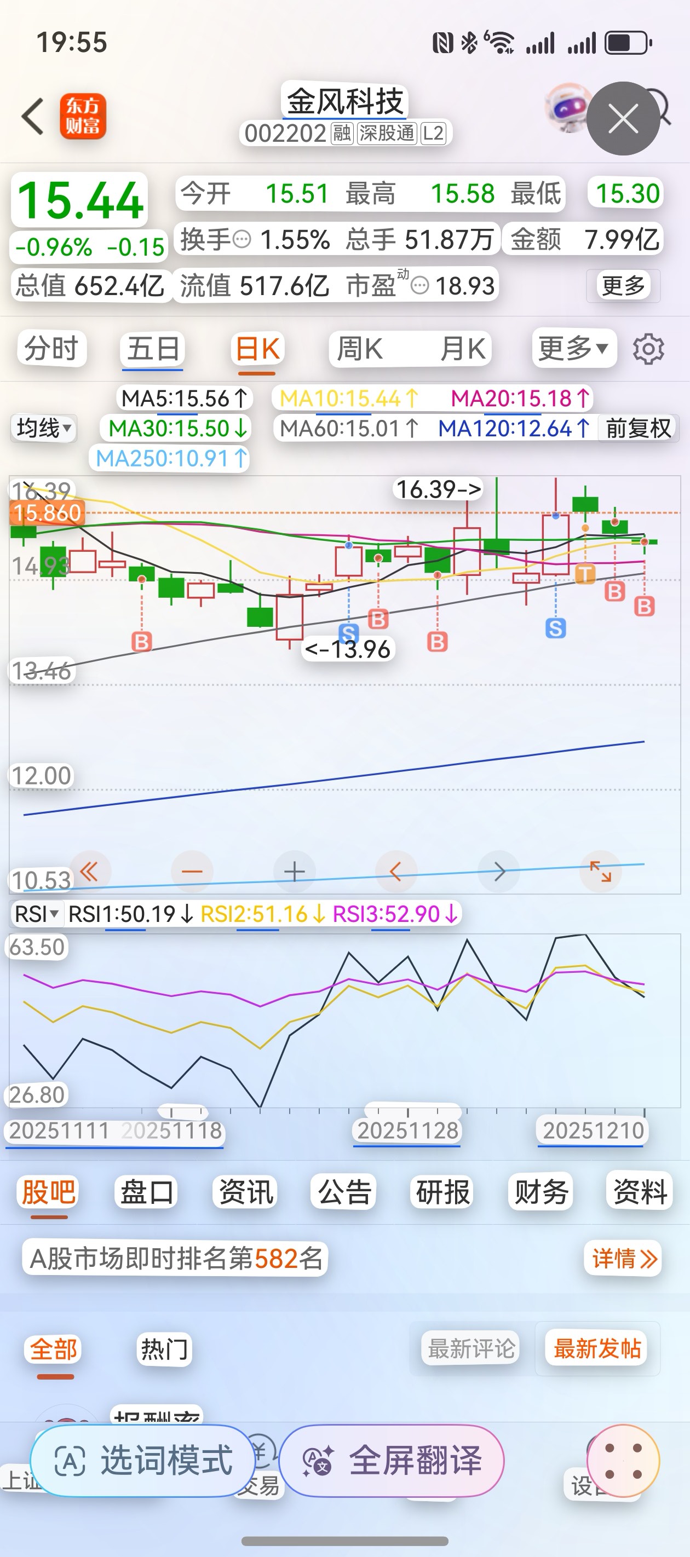Open the 盘口 tab
This screenshot has width=690, height=1557.
point(147,1192)
